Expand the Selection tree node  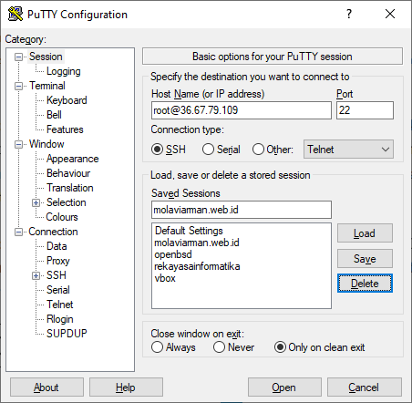point(36,202)
